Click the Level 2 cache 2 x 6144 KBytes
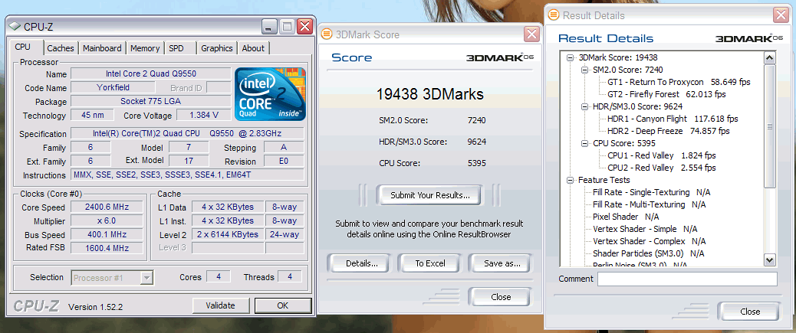This screenshot has width=796, height=333. [x=227, y=235]
